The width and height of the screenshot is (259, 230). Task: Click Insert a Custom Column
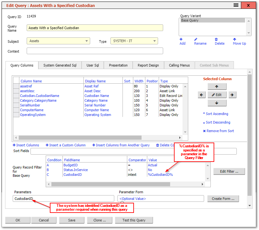pyautogui.click(x=66, y=145)
